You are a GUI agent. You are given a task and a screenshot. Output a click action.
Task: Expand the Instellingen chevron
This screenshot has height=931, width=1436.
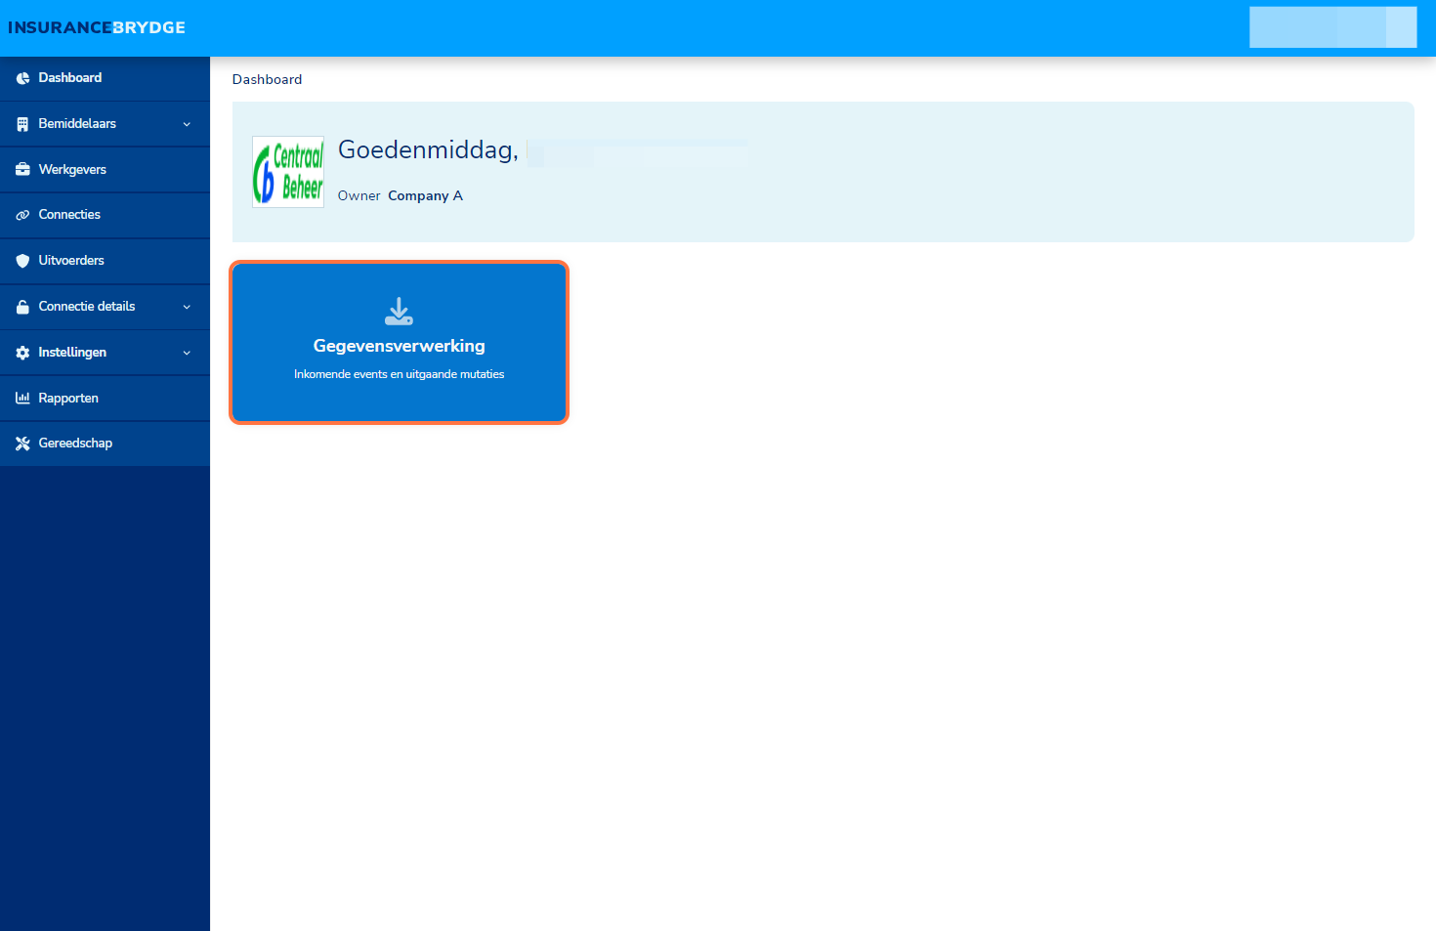click(x=187, y=353)
